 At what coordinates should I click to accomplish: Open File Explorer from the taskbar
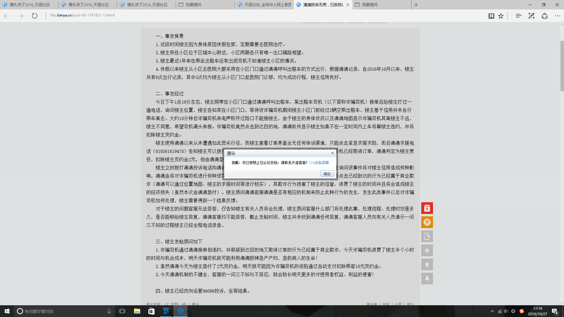click(x=137, y=311)
